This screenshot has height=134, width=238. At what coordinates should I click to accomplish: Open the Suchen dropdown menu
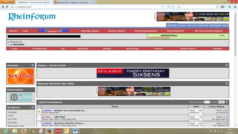pyautogui.click(x=158, y=49)
